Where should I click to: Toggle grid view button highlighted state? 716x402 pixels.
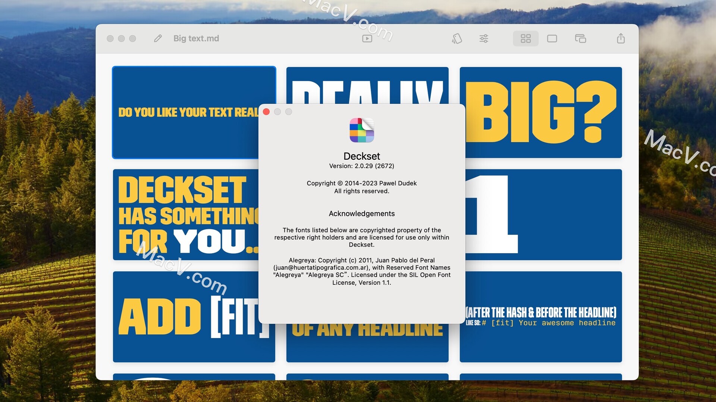[526, 38]
